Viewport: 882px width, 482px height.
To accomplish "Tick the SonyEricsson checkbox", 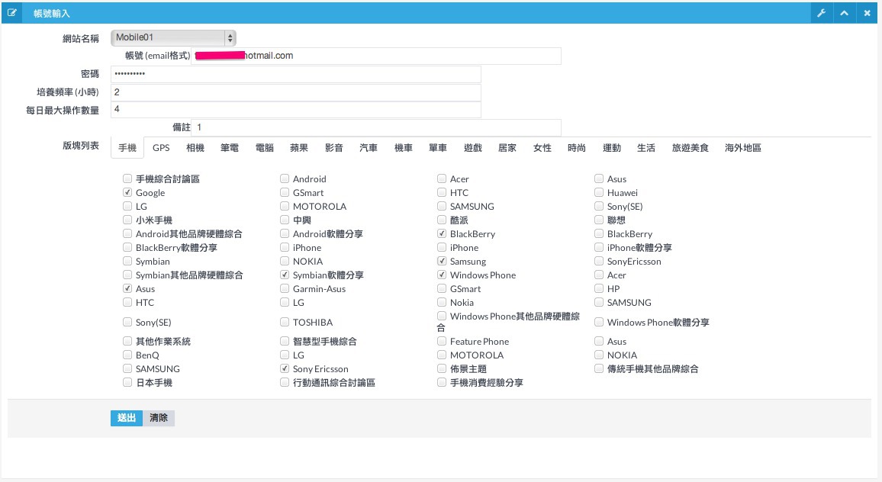I will click(x=599, y=261).
